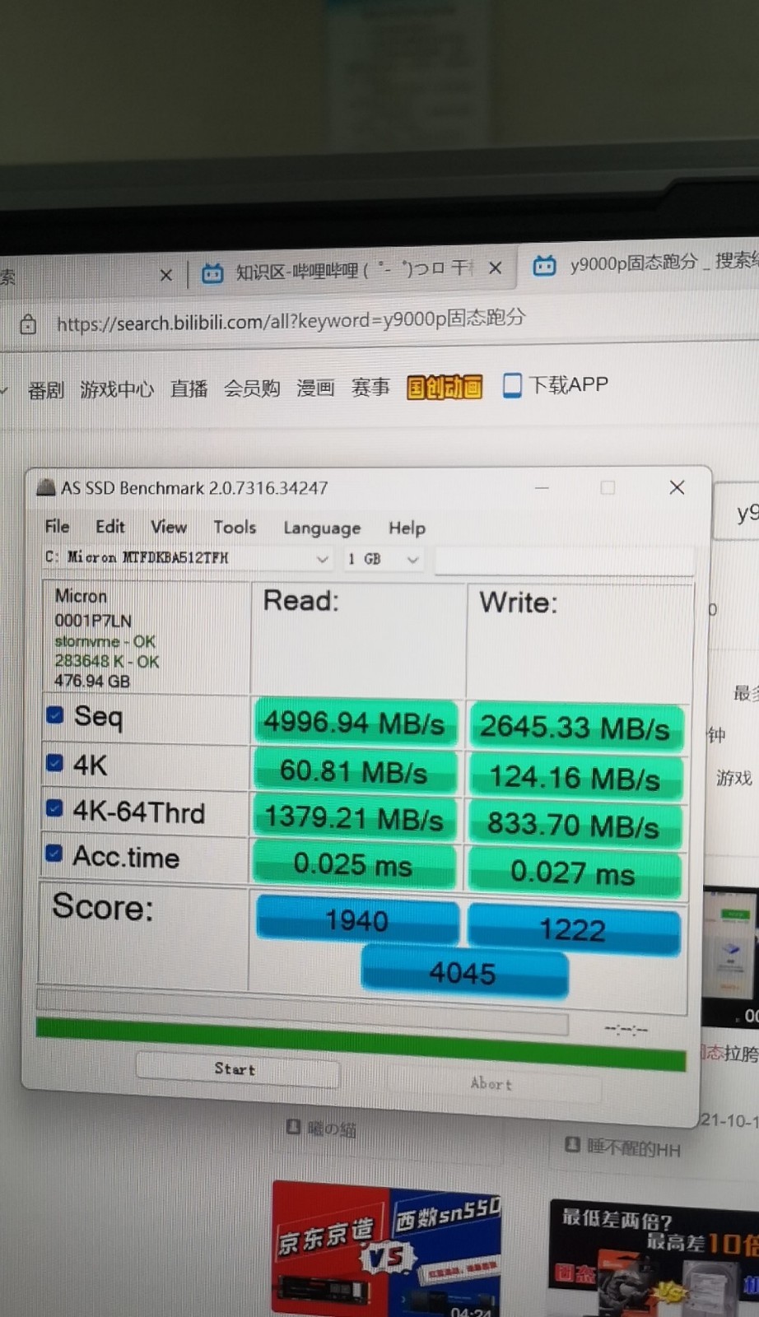Open the 游戏中心 bilibili navigation link
The width and height of the screenshot is (759, 1317).
(117, 389)
